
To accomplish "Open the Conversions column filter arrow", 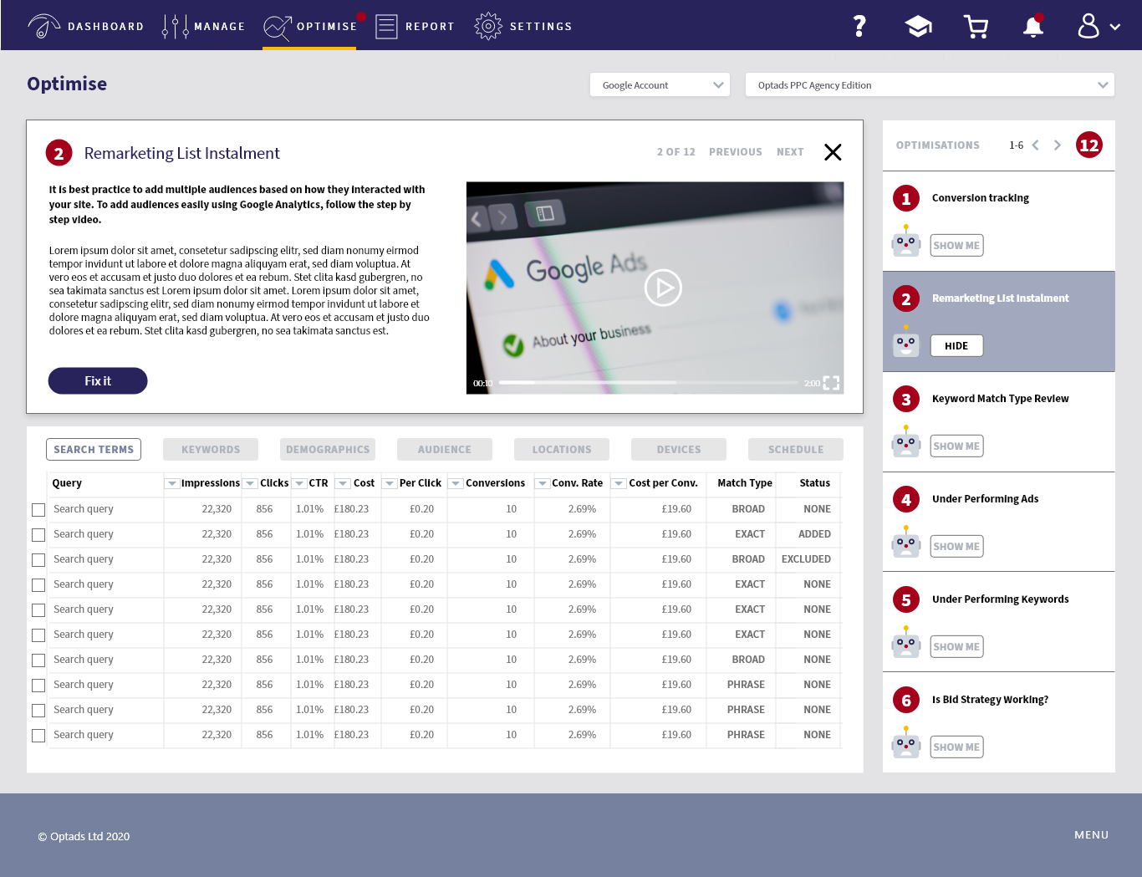I will click(456, 483).
